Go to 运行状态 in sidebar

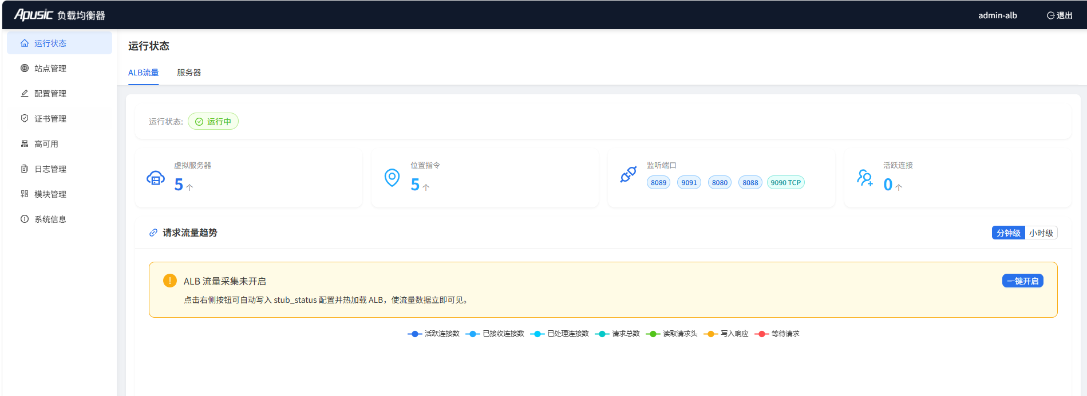(x=60, y=43)
